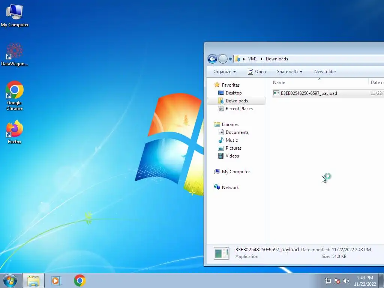The height and width of the screenshot is (288, 384).
Task: Select Downloads in the navigation pane
Action: pyautogui.click(x=237, y=100)
